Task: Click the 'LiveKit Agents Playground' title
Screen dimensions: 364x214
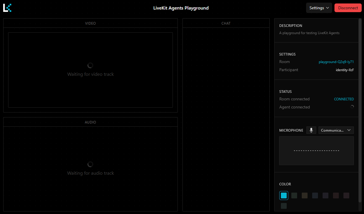Action: point(181,8)
